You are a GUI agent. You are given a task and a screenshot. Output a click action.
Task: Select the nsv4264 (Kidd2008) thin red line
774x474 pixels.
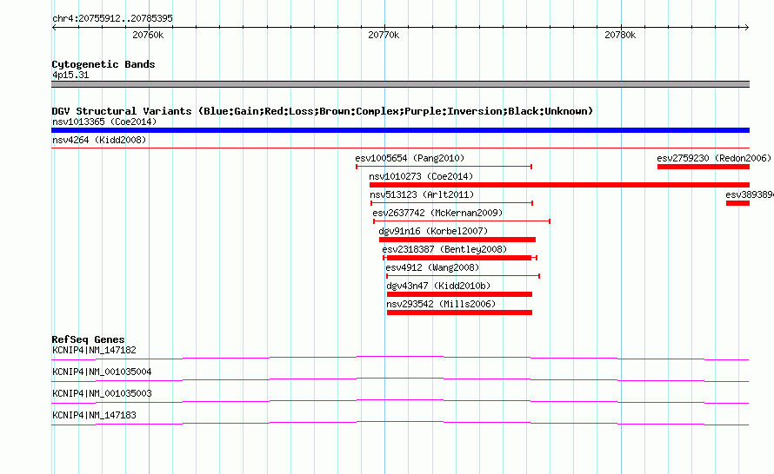pyautogui.click(x=400, y=148)
